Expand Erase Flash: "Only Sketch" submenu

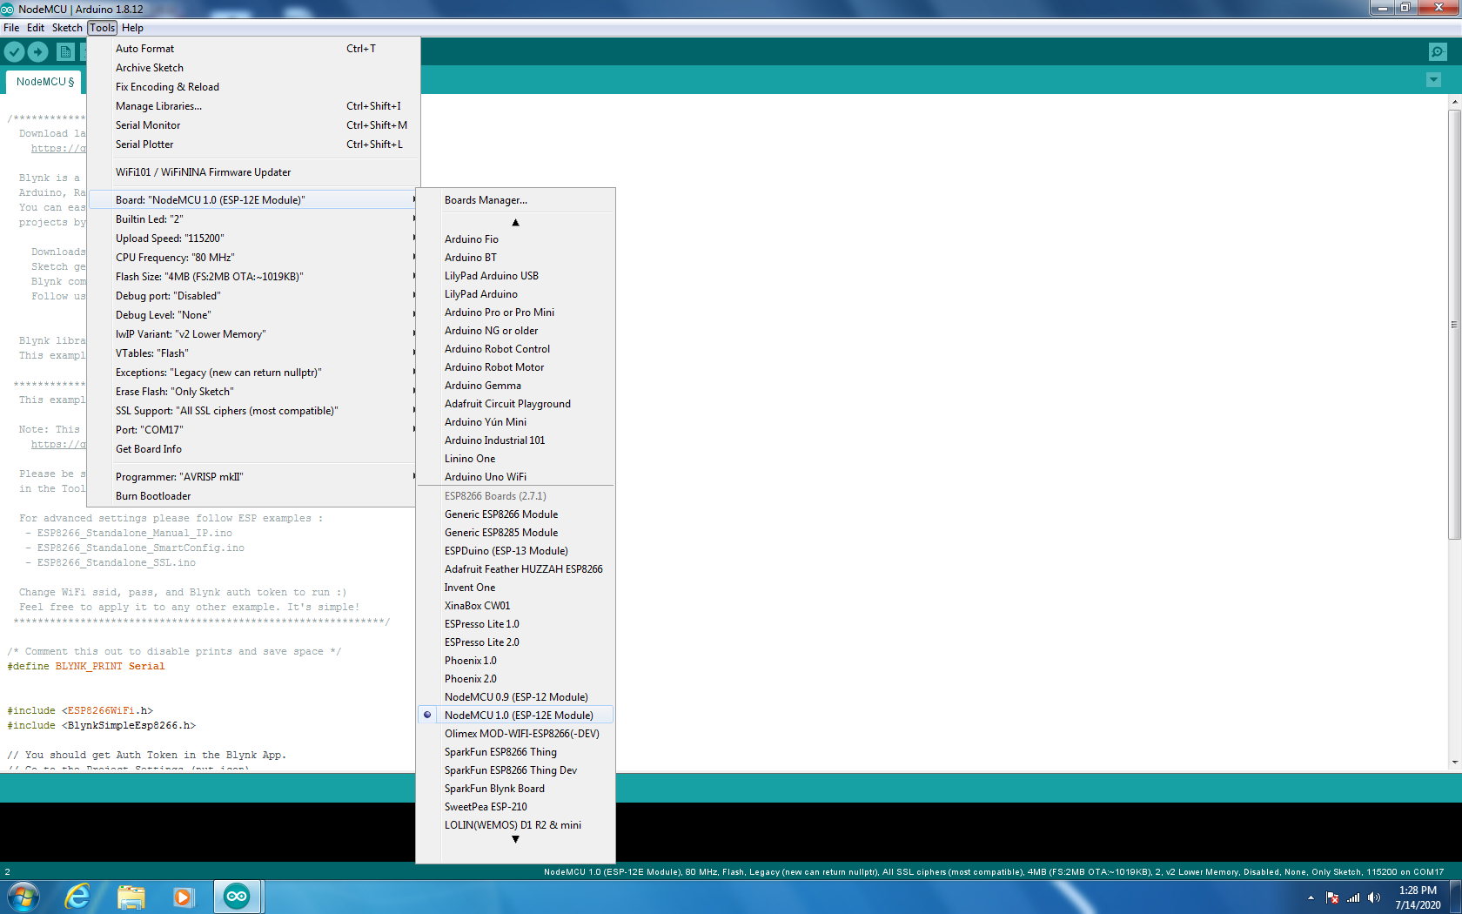[251, 392]
